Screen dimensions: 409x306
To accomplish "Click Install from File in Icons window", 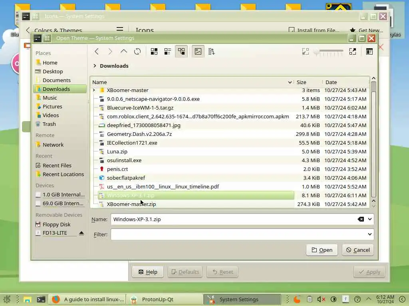I will [x=314, y=30].
